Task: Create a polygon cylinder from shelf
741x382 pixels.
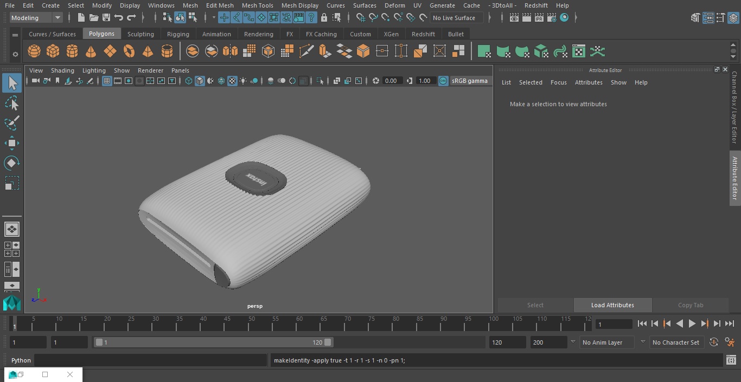Action: coord(72,51)
